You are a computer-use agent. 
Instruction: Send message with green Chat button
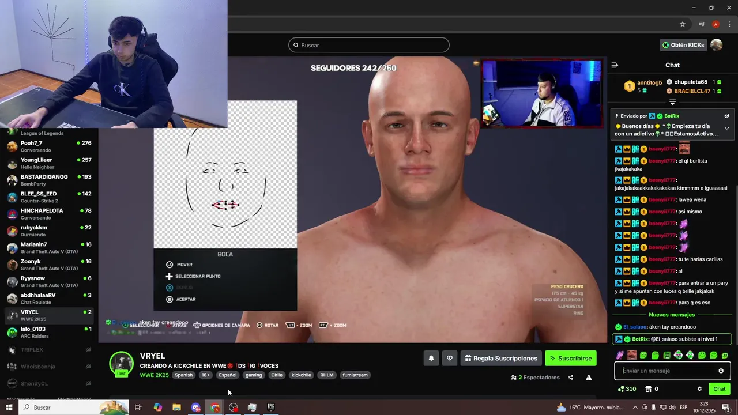(720, 389)
